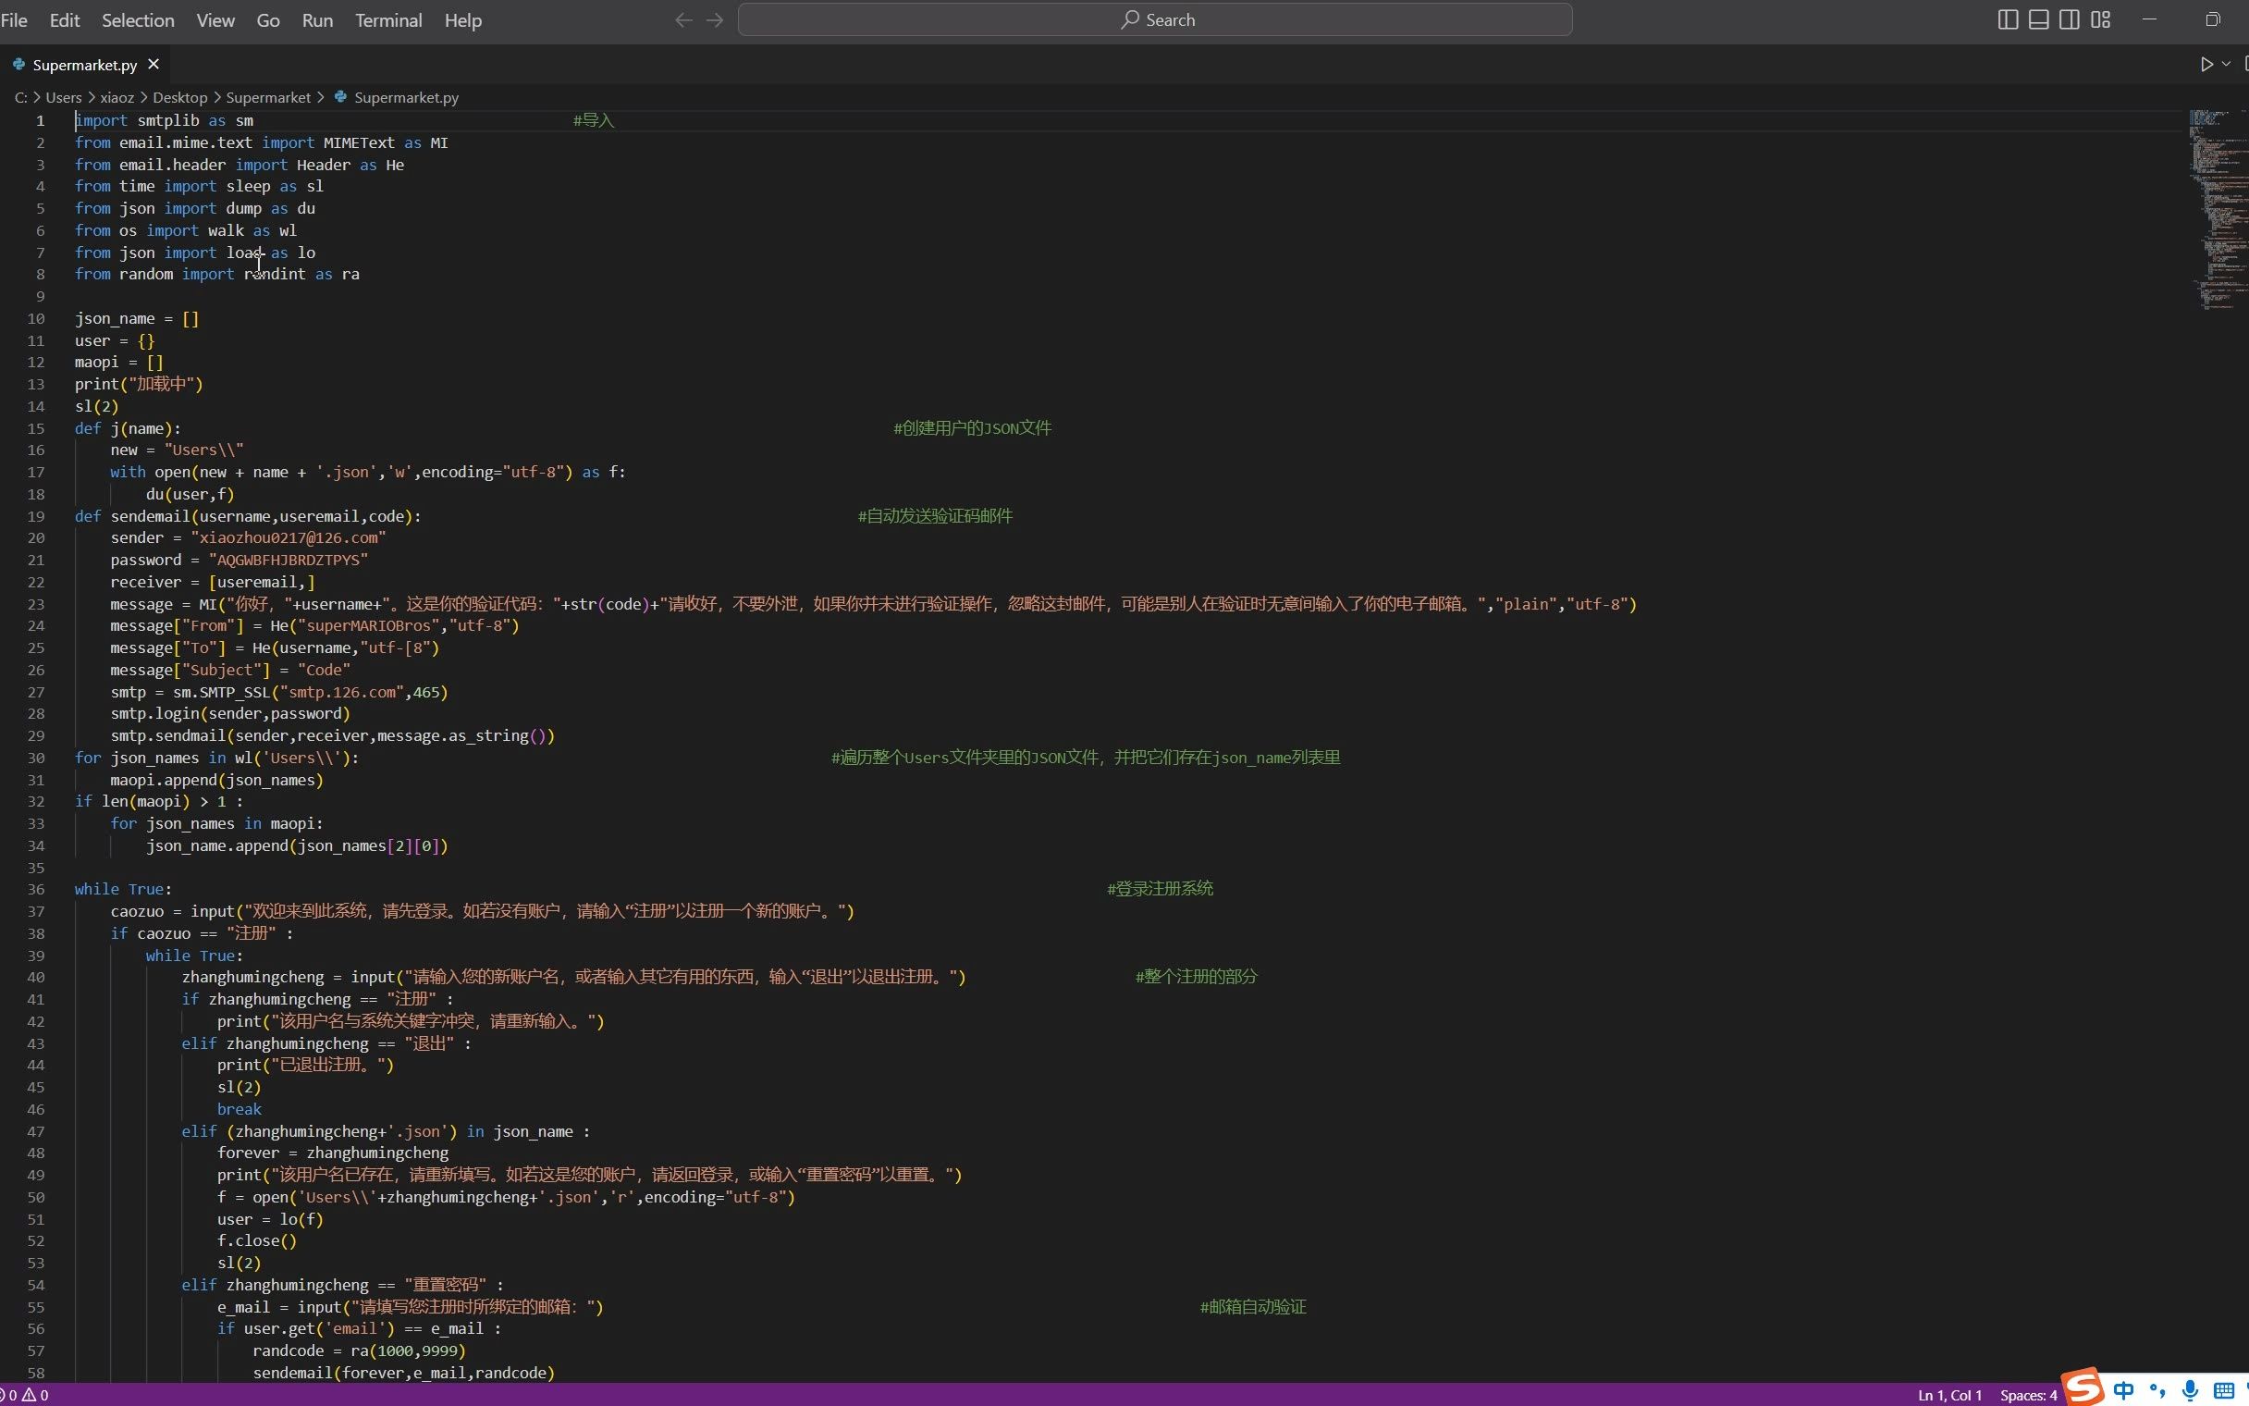The width and height of the screenshot is (2249, 1406).
Task: Open the Customize Layout icon
Action: click(2100, 19)
